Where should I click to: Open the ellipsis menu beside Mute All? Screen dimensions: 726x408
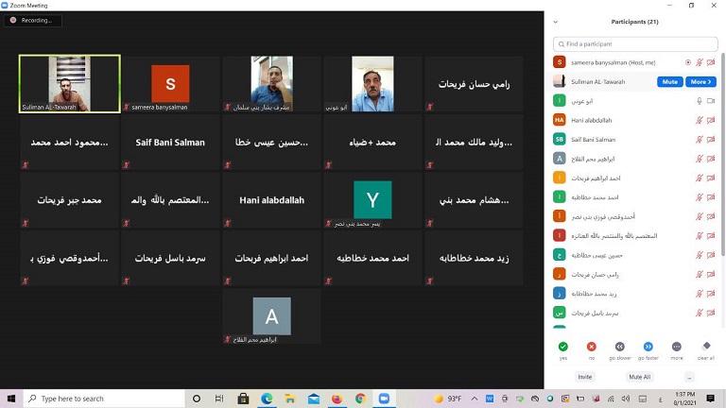(x=690, y=377)
